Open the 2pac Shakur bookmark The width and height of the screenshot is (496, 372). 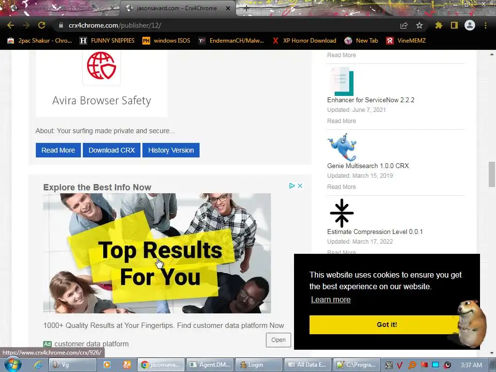pos(40,41)
